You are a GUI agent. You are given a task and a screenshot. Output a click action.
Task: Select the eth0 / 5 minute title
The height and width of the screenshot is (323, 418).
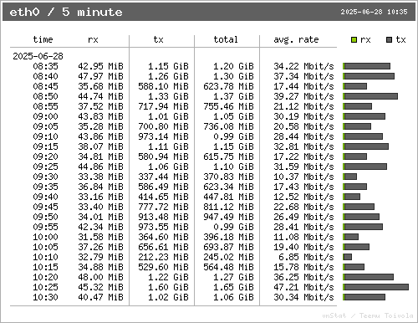click(x=66, y=12)
